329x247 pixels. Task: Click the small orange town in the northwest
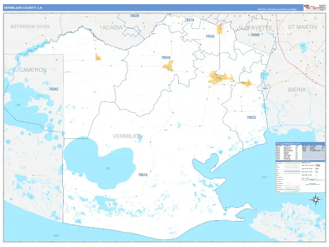(x=98, y=57)
